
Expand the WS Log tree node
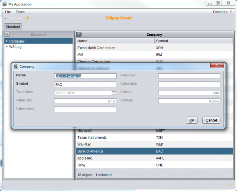click(x=7, y=46)
